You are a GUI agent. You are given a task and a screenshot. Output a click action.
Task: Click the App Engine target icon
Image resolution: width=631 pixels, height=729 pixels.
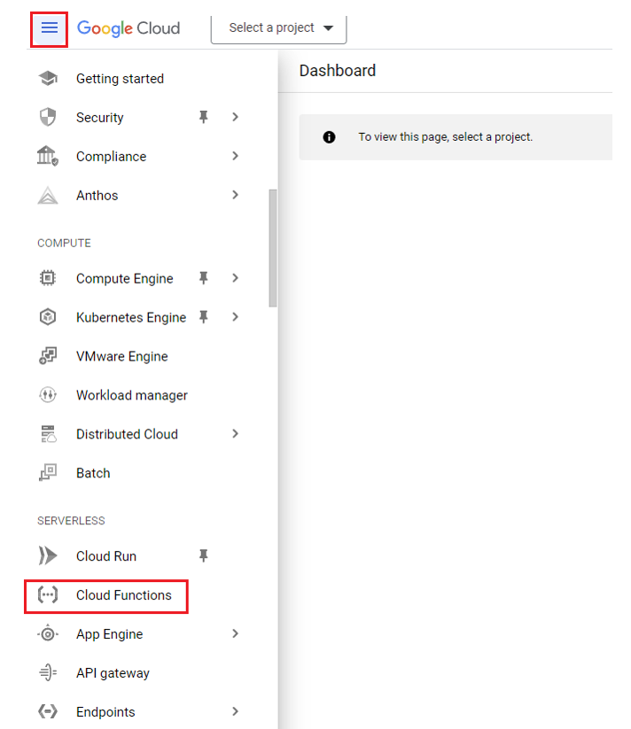(x=48, y=633)
